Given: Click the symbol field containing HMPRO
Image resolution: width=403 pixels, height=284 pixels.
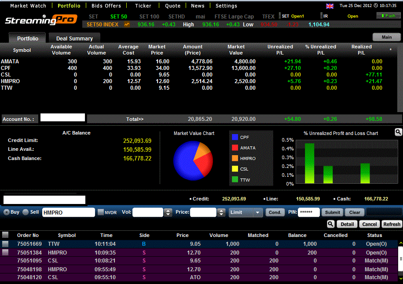Looking at the screenshot, I should [x=68, y=212].
